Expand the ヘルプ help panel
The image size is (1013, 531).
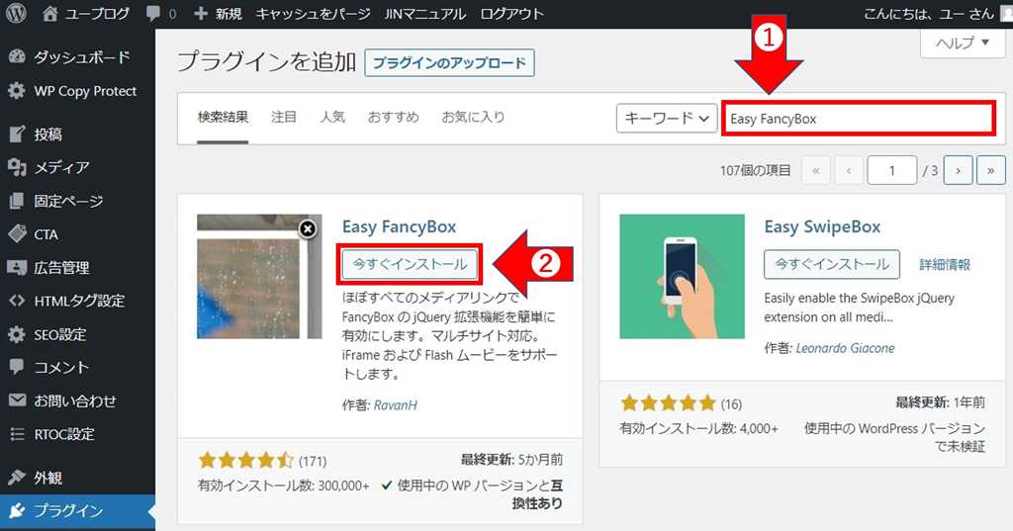(x=962, y=43)
